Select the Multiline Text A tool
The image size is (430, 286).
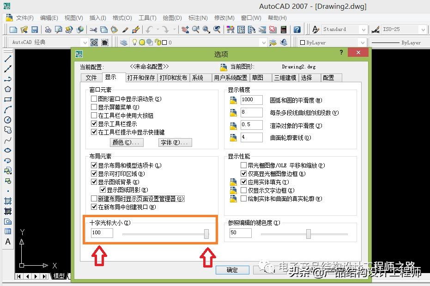(x=8, y=242)
